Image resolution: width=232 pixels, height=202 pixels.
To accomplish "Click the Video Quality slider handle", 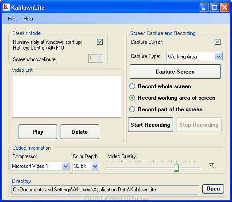I will tap(176, 167).
